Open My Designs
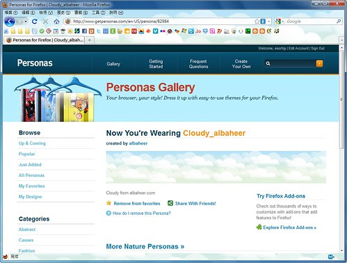This screenshot has height=263, width=347. pyautogui.click(x=30, y=196)
